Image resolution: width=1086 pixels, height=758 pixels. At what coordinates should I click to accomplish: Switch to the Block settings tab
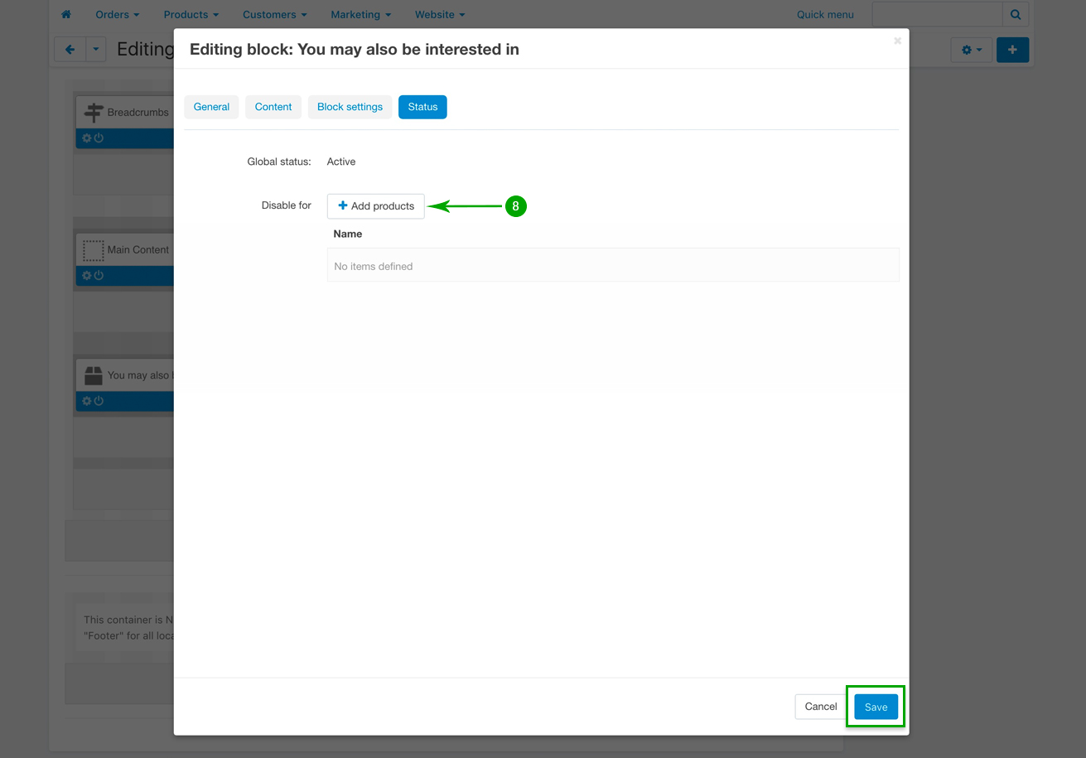tap(350, 107)
